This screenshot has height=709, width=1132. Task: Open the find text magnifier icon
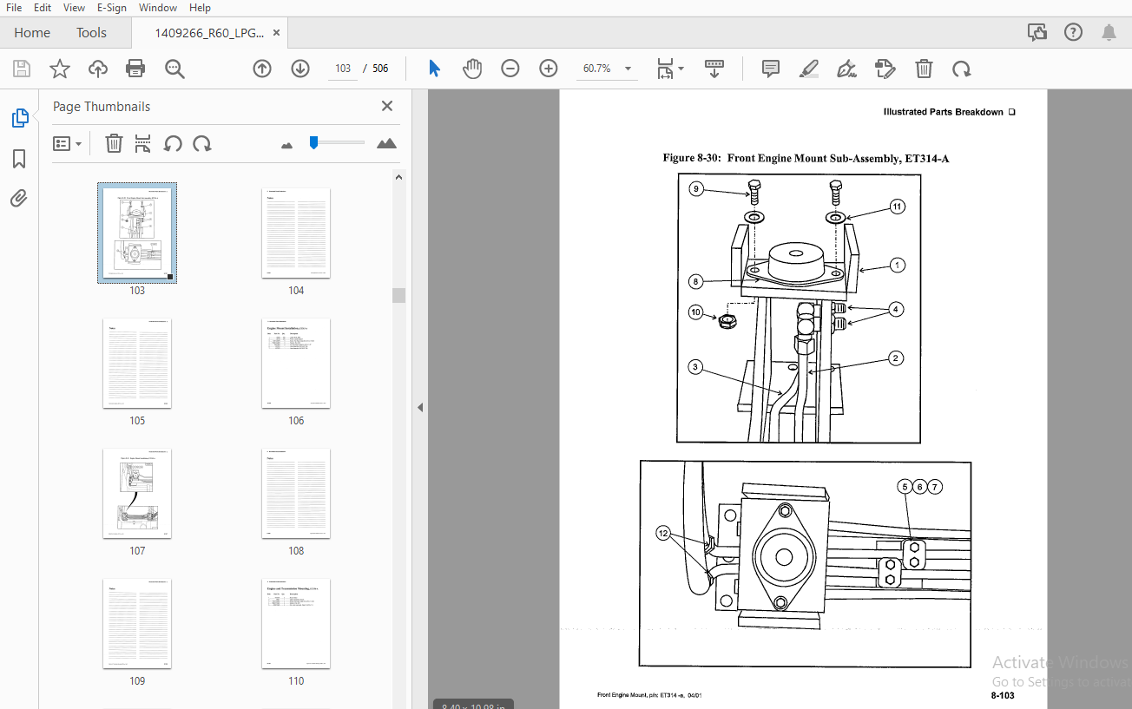click(x=174, y=69)
